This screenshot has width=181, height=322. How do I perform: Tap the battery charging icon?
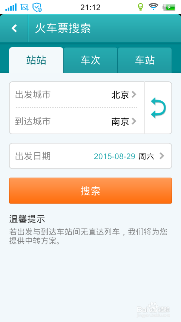pyautogui.click(x=169, y=7)
